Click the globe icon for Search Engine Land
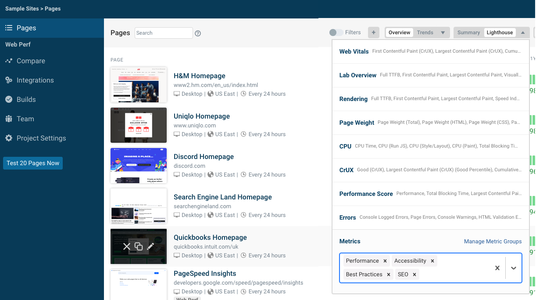This screenshot has height=300, width=536. point(211,215)
